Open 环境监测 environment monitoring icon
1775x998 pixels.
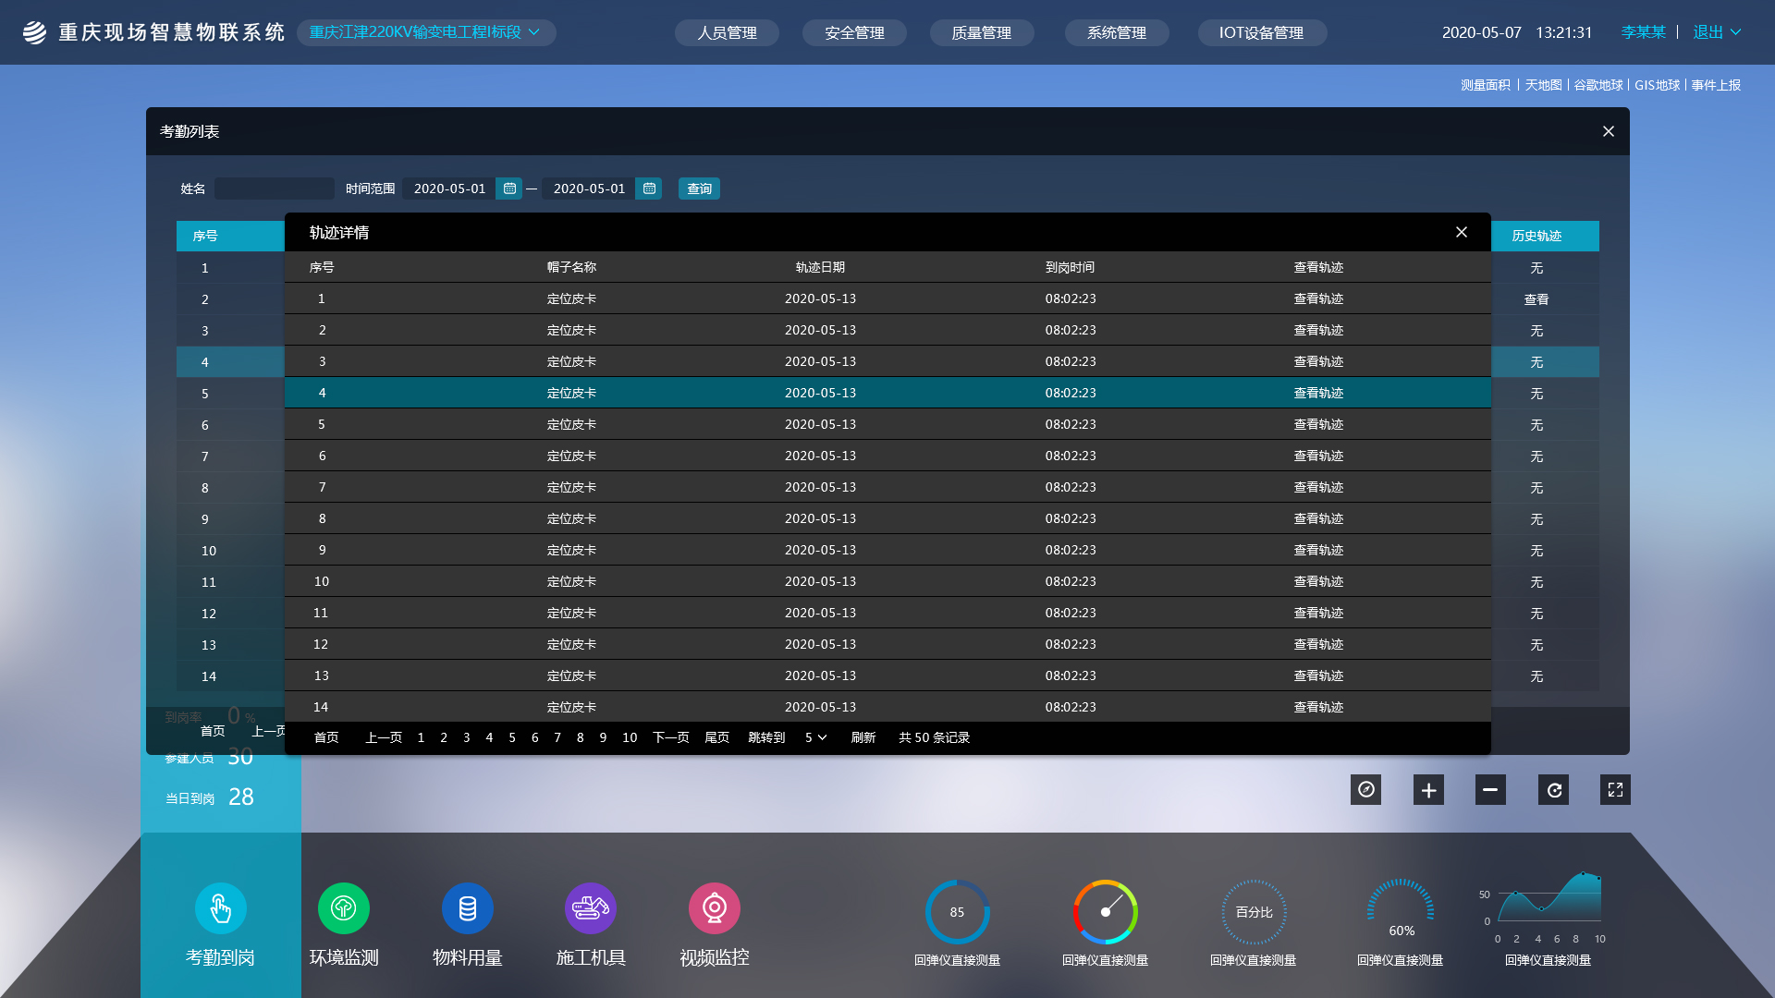coord(344,908)
